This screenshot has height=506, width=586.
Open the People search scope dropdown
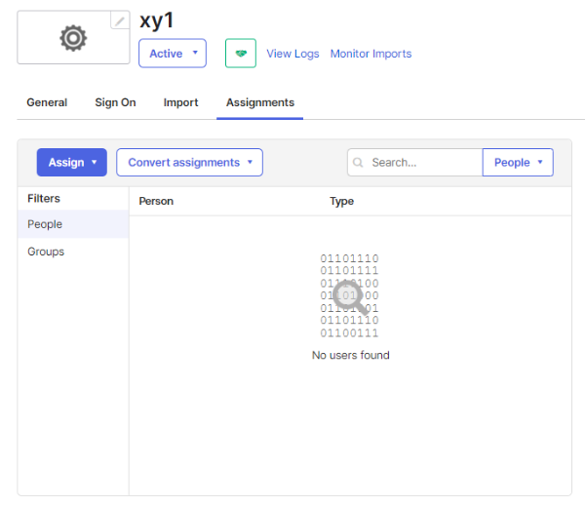tap(518, 163)
